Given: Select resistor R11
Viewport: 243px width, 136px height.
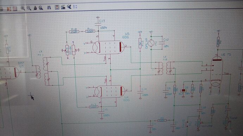Looking at the screenshot, I should (90, 31).
